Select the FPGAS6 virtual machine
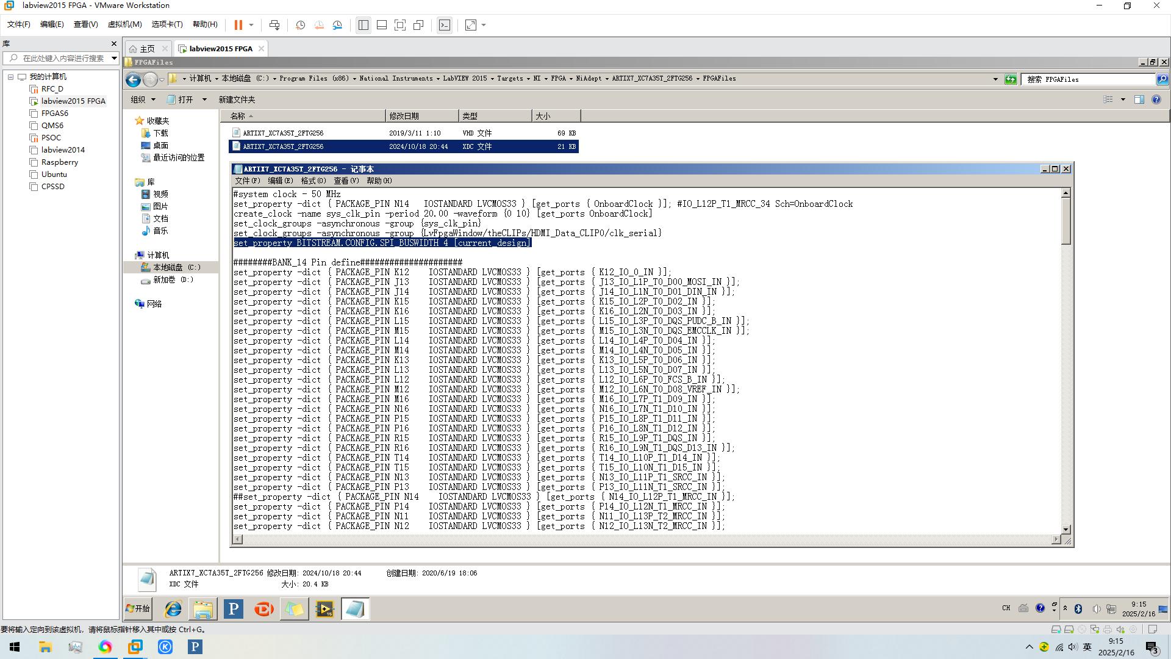The height and width of the screenshot is (659, 1171). click(55, 113)
